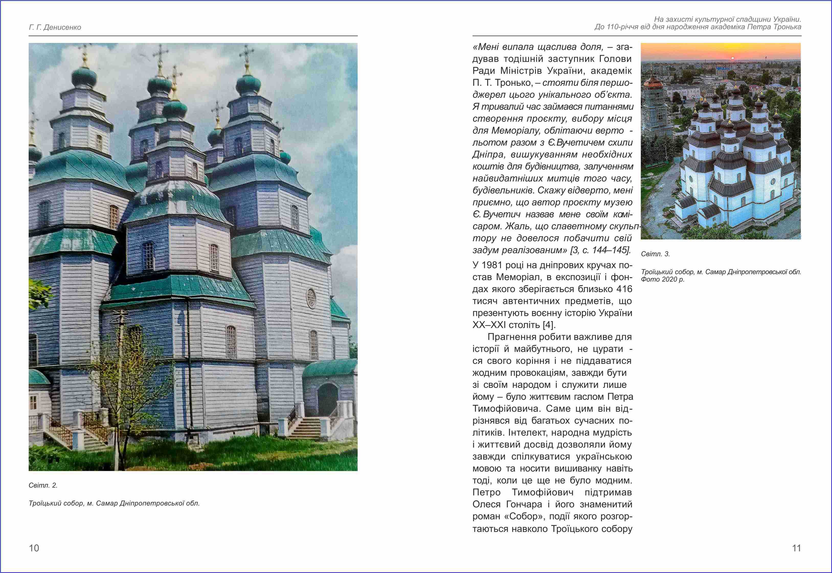Click the 'Світл. 3.' caption label
The image size is (832, 573).
pos(655,254)
